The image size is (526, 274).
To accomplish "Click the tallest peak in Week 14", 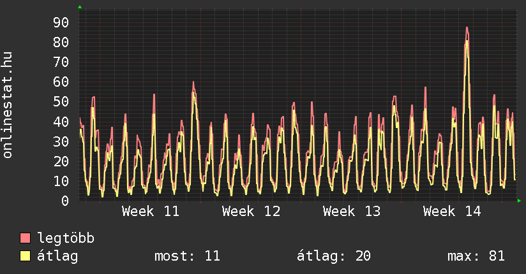I will point(467,29).
